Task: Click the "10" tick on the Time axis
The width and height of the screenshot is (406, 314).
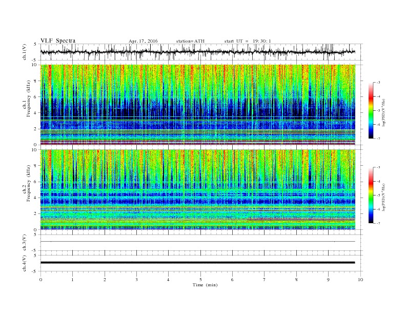Action: pos(360,280)
